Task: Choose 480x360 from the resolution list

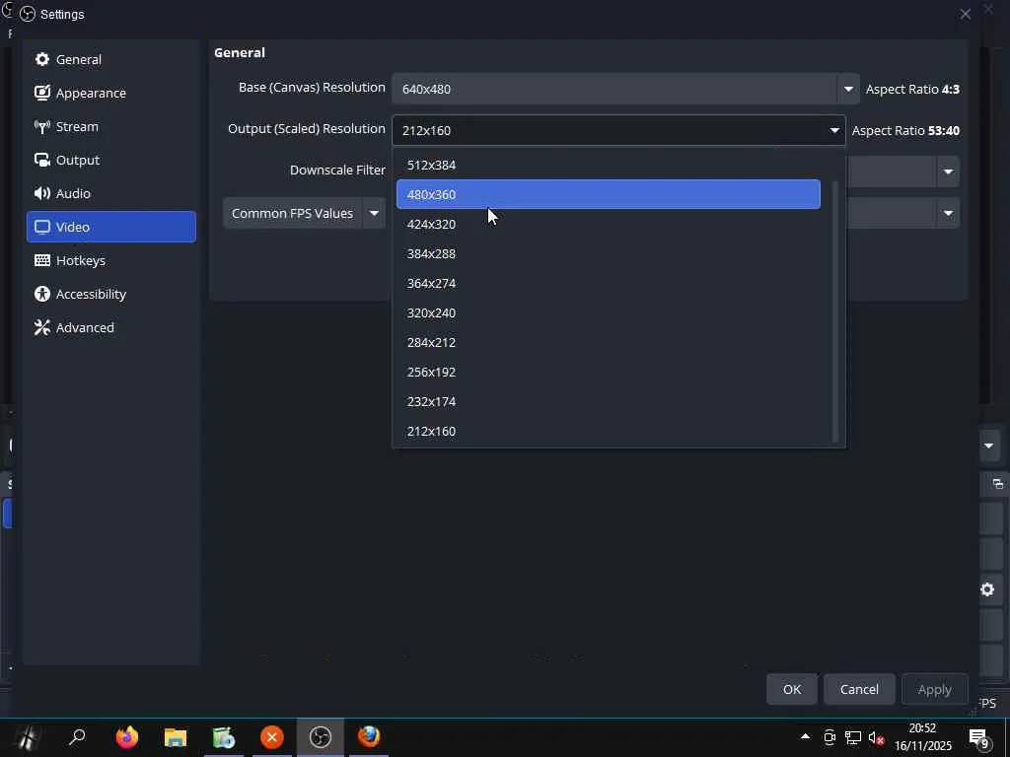Action: point(608,194)
